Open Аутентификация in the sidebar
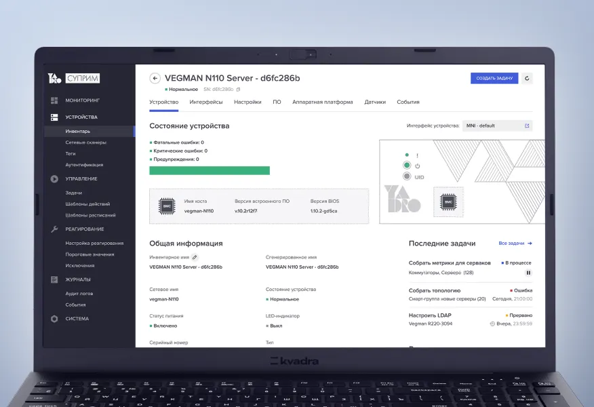This screenshot has width=594, height=407. [84, 165]
